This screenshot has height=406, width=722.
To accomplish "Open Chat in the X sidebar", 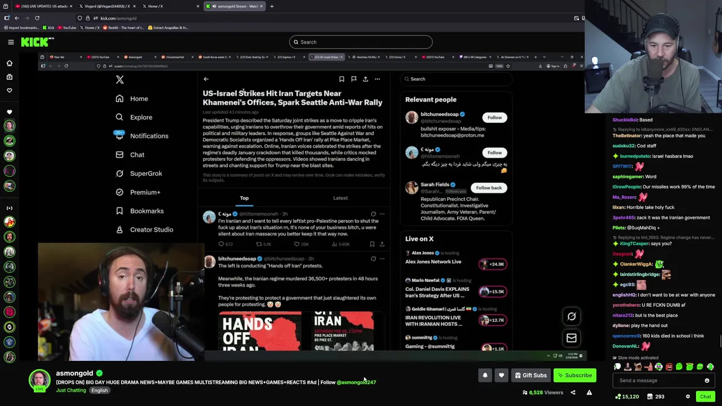I will click(x=130, y=155).
